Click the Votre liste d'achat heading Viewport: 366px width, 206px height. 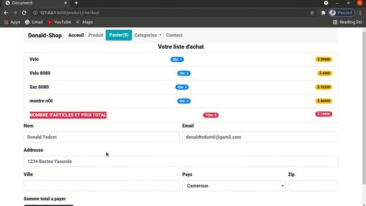point(181,47)
